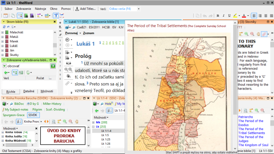The width and height of the screenshot is (274, 154).
Task: Switch to the Detailné search tab
Action: 29,91
